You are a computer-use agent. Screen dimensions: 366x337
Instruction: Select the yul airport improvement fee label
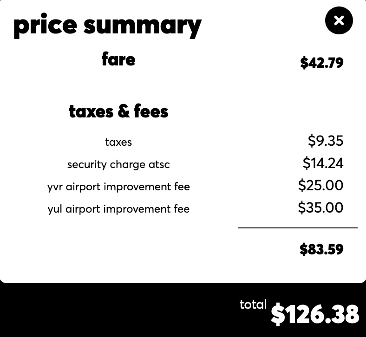(118, 209)
